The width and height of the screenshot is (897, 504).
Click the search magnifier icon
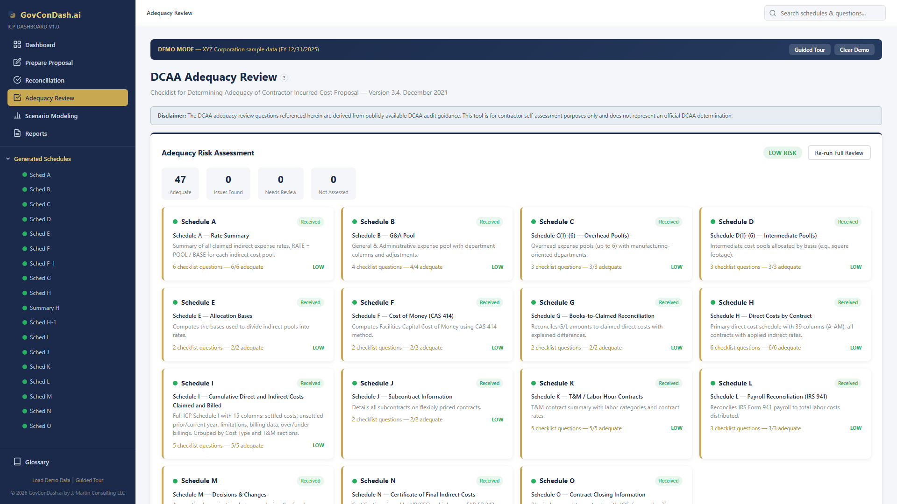[x=773, y=13]
